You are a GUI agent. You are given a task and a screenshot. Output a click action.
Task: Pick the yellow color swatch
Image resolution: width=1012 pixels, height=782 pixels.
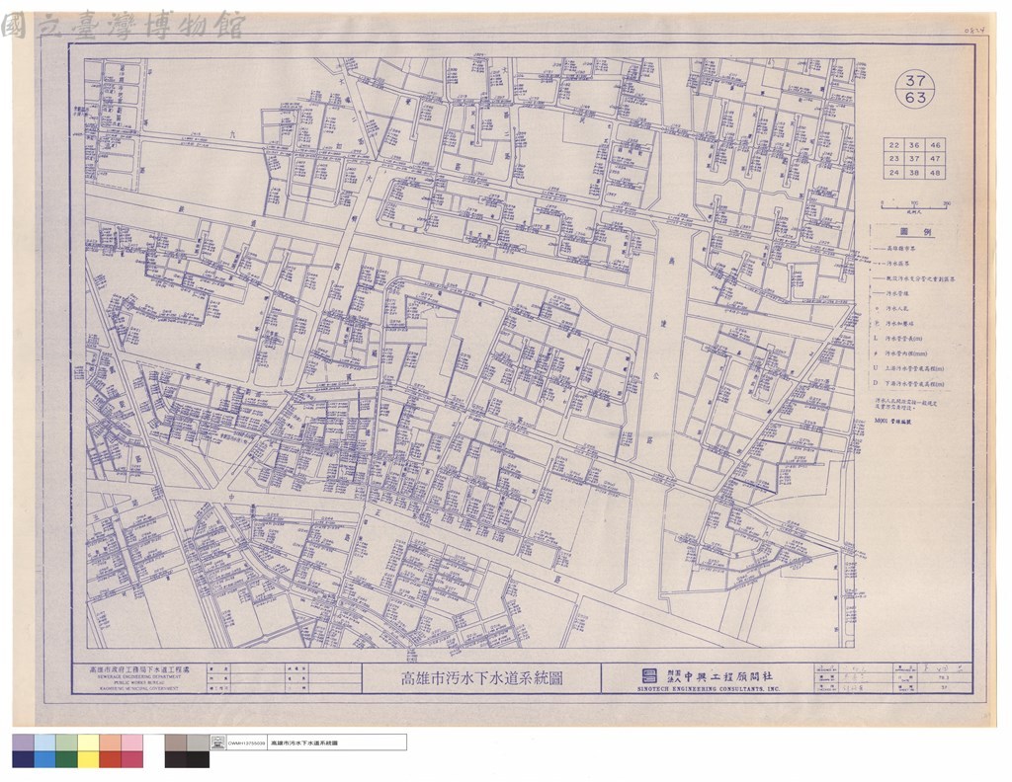pos(88,759)
